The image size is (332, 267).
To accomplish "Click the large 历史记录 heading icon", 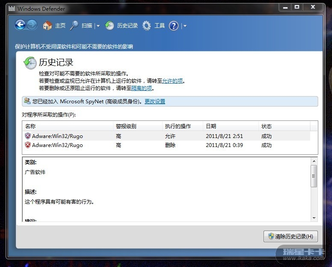I will tap(30, 63).
